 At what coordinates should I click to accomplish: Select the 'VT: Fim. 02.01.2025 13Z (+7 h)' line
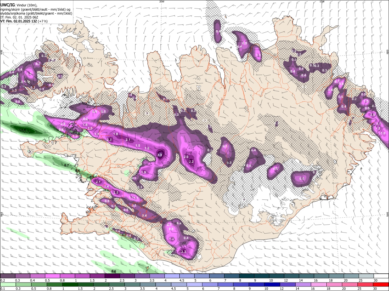tap(24, 22)
